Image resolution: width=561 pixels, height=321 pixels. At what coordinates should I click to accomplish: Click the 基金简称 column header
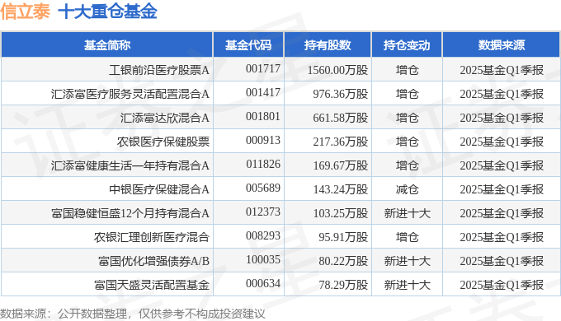pyautogui.click(x=107, y=45)
